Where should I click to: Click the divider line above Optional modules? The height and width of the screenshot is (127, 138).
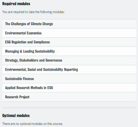coord(69,108)
